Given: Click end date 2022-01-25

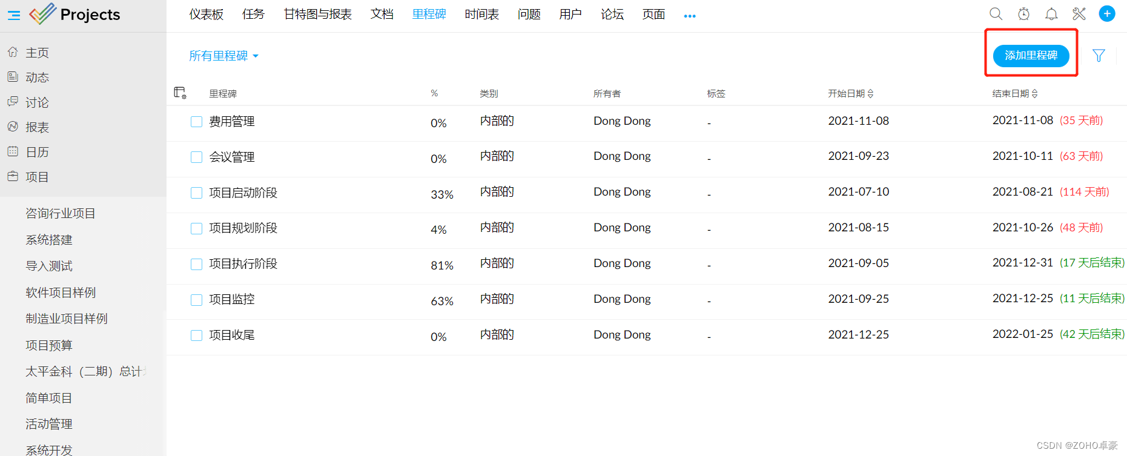Looking at the screenshot, I should coord(1023,334).
